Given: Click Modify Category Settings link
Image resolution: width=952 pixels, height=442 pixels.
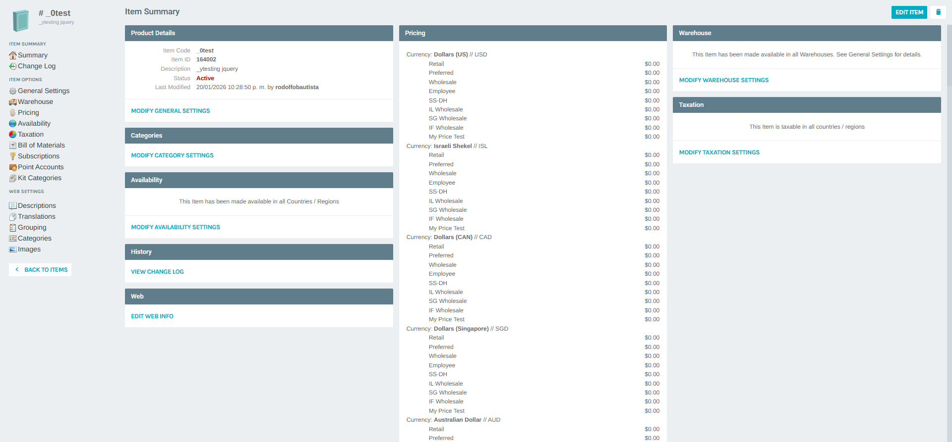Looking at the screenshot, I should (172, 155).
